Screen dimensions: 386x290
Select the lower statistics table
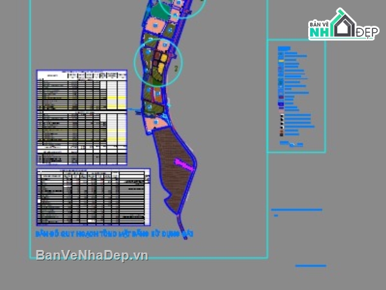(x=93, y=197)
